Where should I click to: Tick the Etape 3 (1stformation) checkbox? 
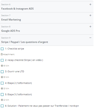click(x=2, y=94)
